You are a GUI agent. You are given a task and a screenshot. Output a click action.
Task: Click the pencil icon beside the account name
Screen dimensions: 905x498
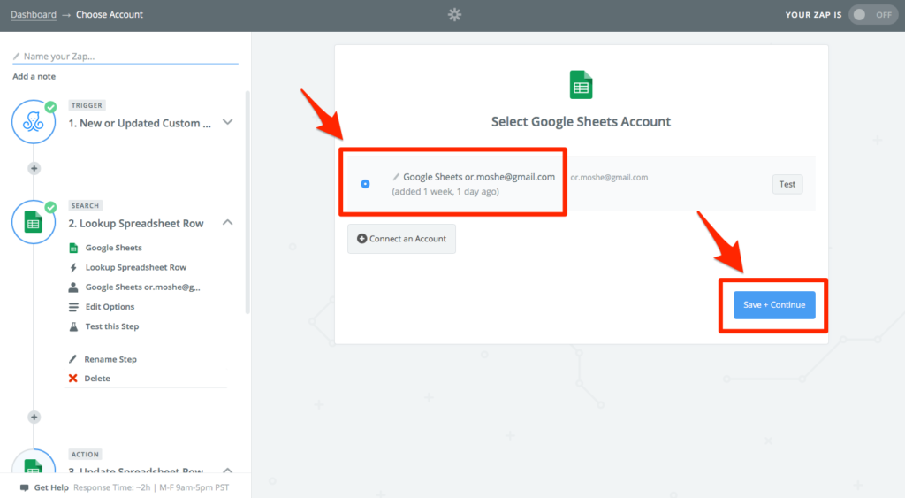(x=396, y=177)
